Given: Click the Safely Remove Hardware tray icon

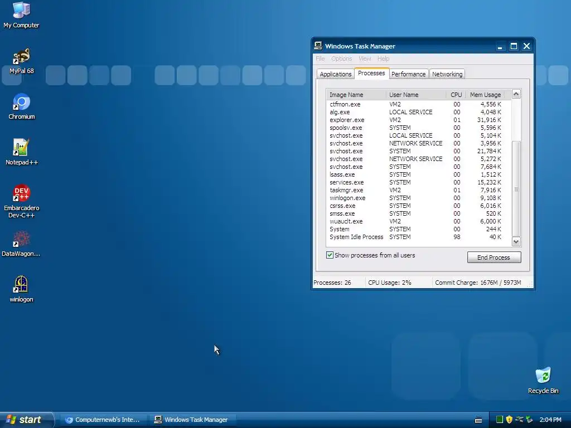Looking at the screenshot, I should click(x=529, y=420).
